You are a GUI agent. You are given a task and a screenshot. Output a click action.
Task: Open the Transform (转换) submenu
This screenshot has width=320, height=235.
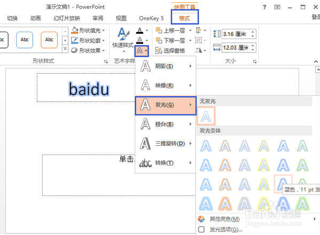(166, 163)
